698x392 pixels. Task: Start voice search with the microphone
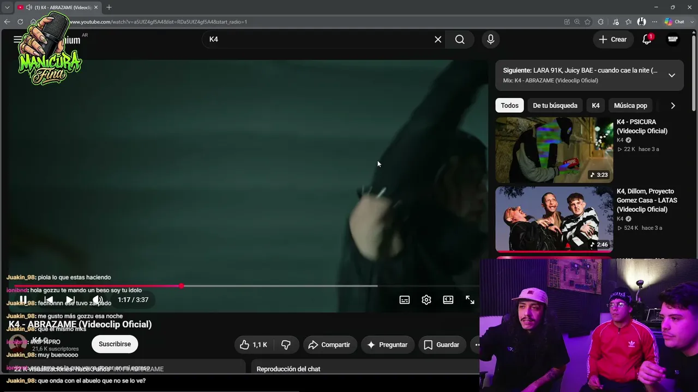tap(491, 39)
